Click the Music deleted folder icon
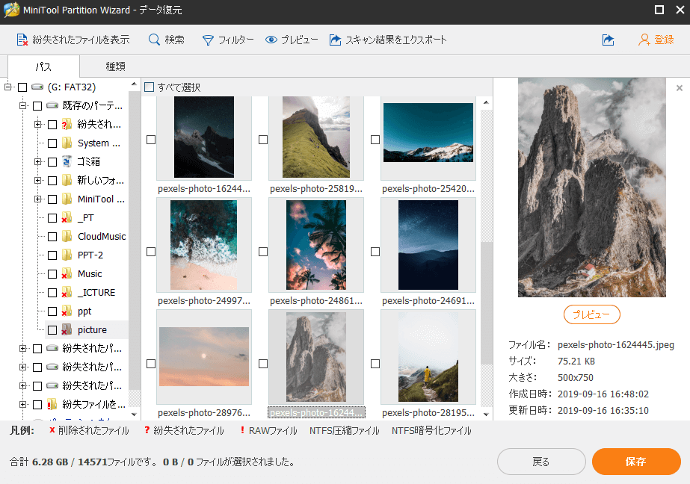 pos(67,274)
